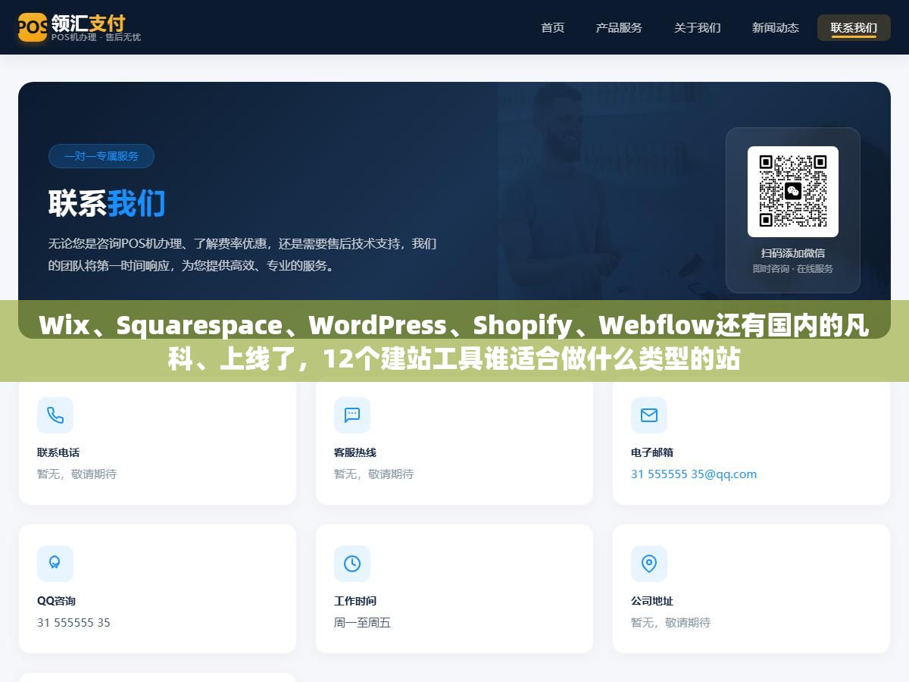Click the QQ咨询 heading
This screenshot has width=909, height=682.
[x=56, y=601]
